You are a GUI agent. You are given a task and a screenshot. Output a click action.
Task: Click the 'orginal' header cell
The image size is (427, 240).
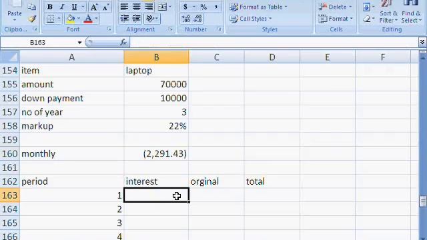[x=216, y=181]
